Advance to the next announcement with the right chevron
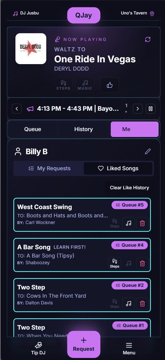The width and height of the screenshot is (165, 360). pos(138,108)
